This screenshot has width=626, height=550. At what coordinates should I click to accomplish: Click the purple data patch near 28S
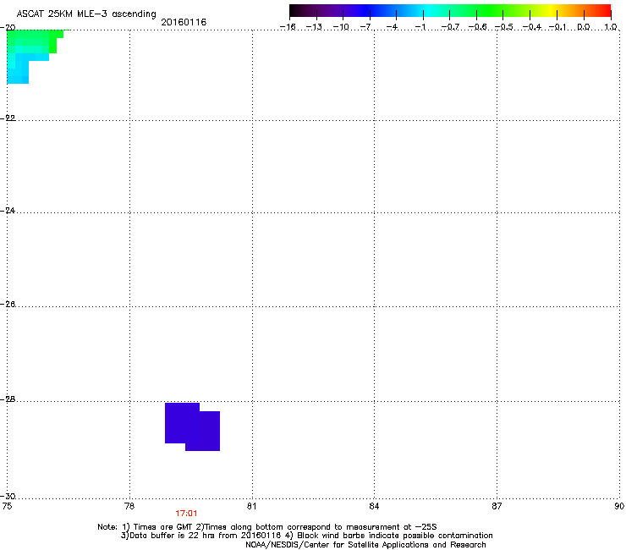192,427
